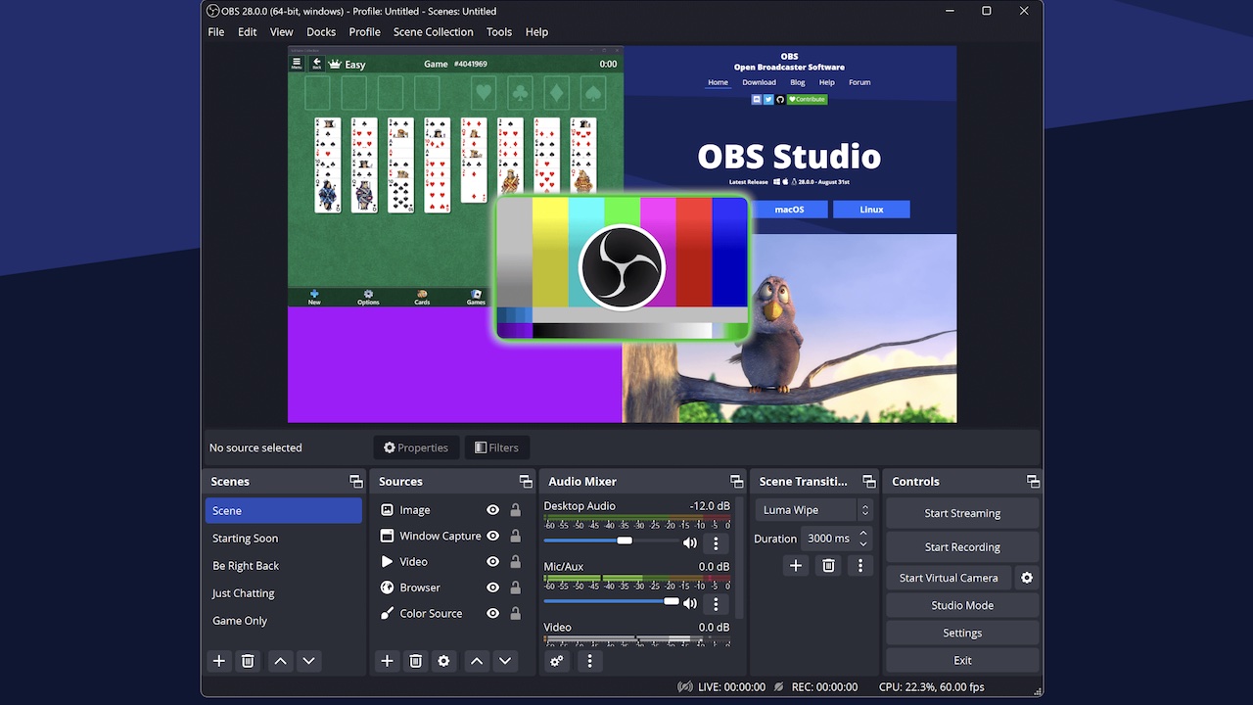
Task: Adjust the Desktop Audio volume slider
Action: pyautogui.click(x=626, y=540)
